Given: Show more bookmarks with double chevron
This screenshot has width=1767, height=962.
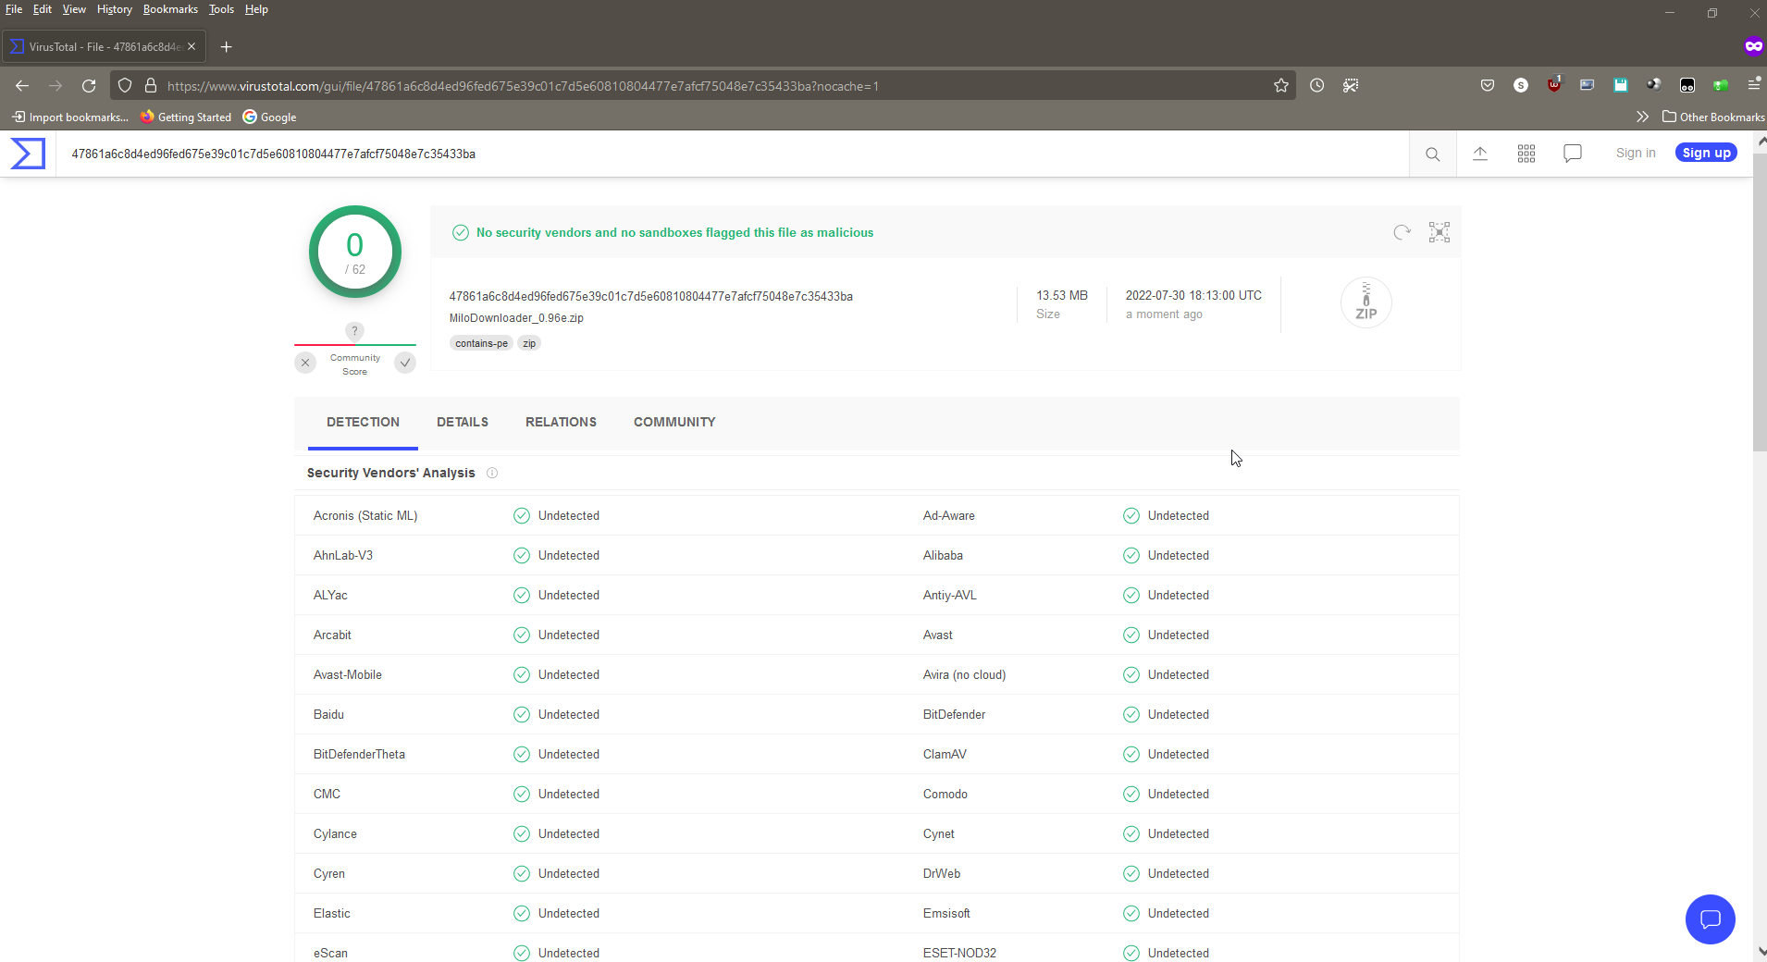Looking at the screenshot, I should [x=1642, y=117].
